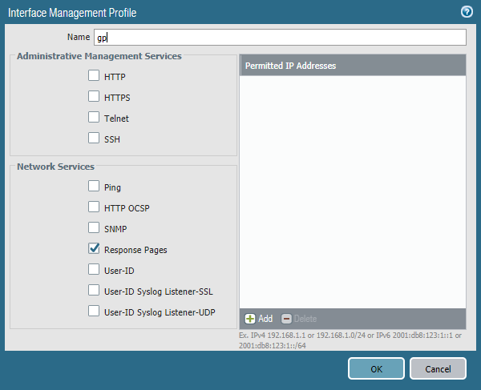Enable the HTTPS checkbox

[95, 98]
